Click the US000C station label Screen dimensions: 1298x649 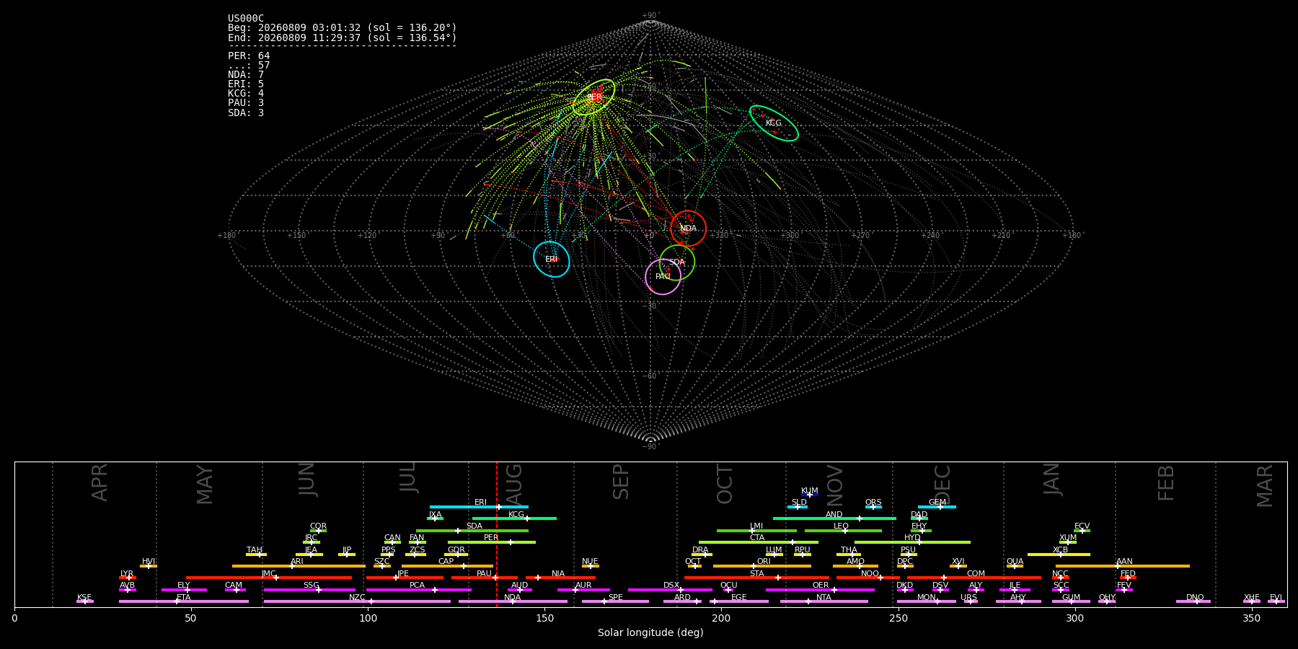[x=246, y=19]
